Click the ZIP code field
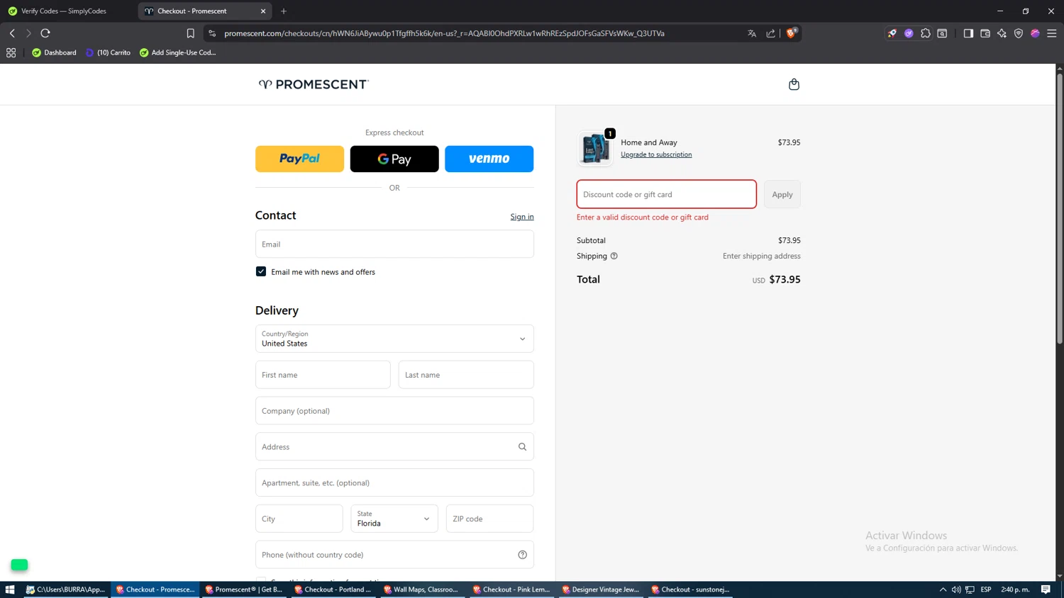 point(489,519)
